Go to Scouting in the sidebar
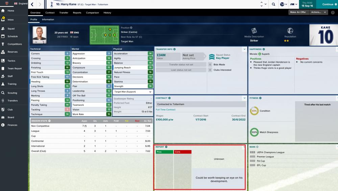The height and width of the screenshot is (191, 338). 12,93
